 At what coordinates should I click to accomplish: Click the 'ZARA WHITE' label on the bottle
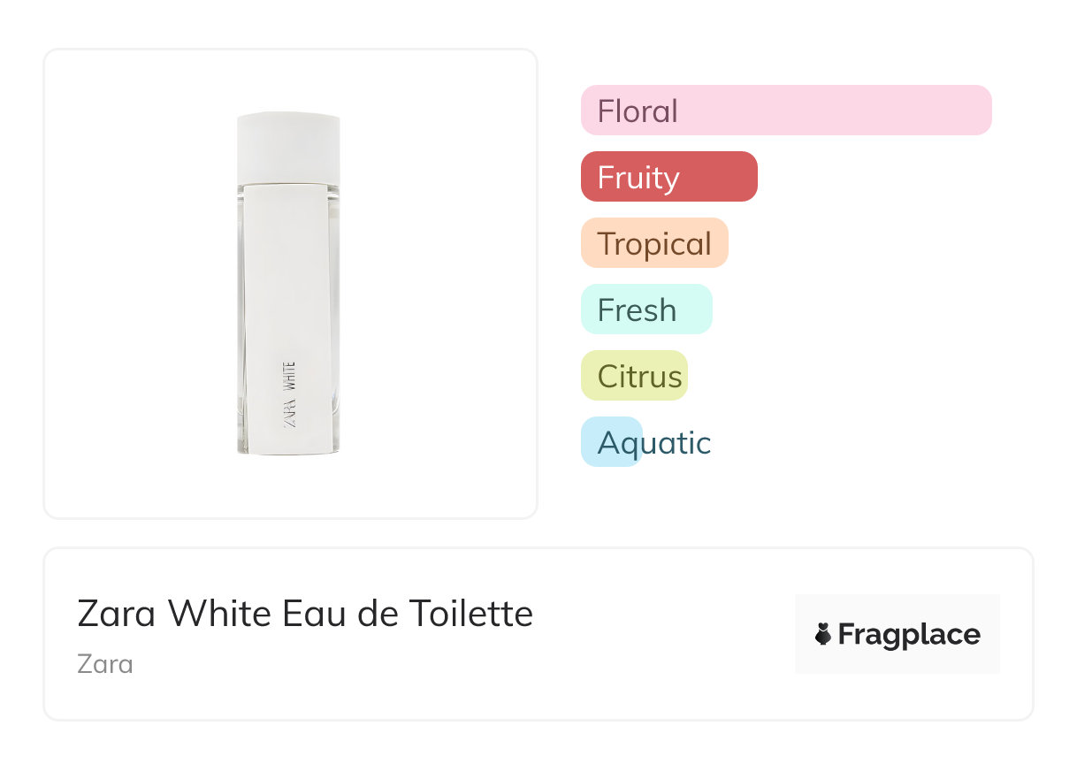click(289, 394)
